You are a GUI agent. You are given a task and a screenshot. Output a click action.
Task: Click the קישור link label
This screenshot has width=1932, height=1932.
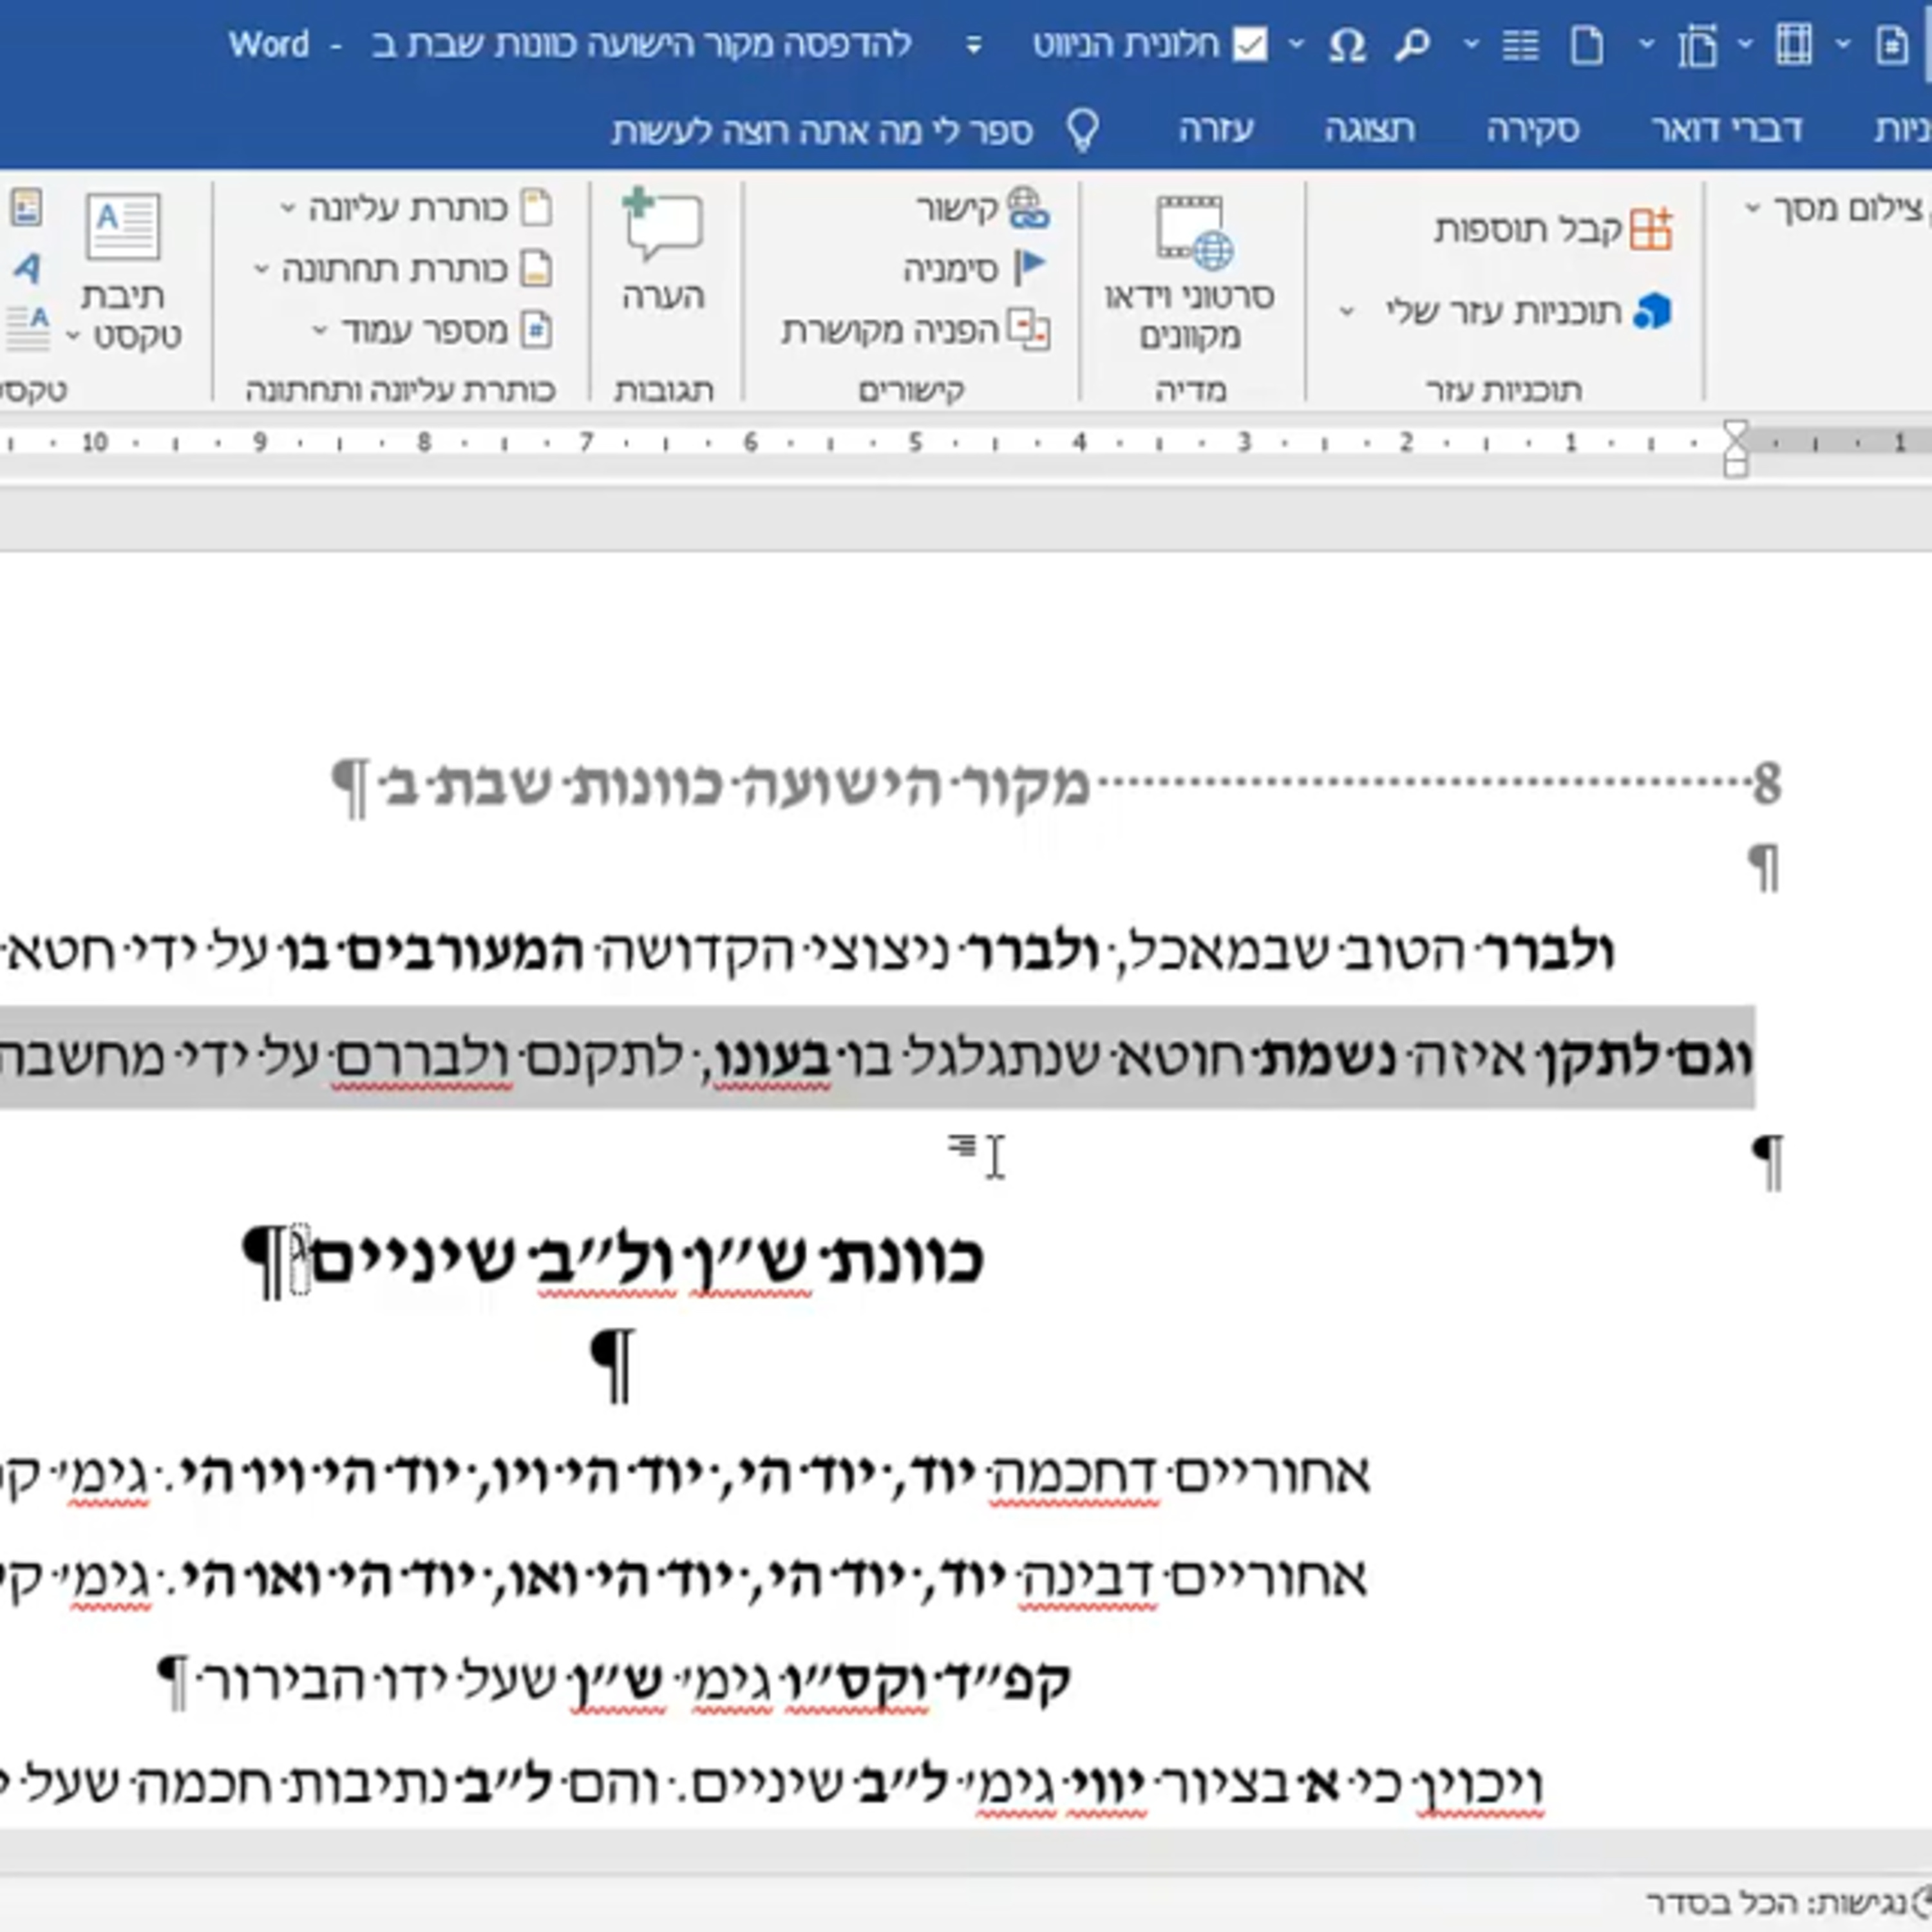(957, 208)
